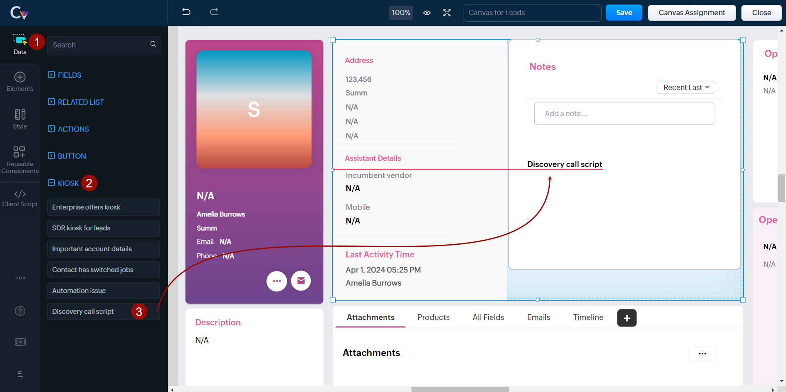This screenshot has width=786, height=392.
Task: Click the zoom level 100% control
Action: click(x=401, y=13)
